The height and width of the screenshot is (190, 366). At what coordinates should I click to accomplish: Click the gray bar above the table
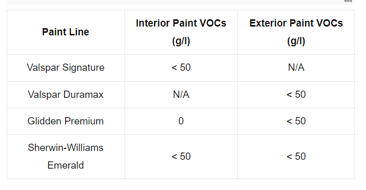(x=181, y=2)
